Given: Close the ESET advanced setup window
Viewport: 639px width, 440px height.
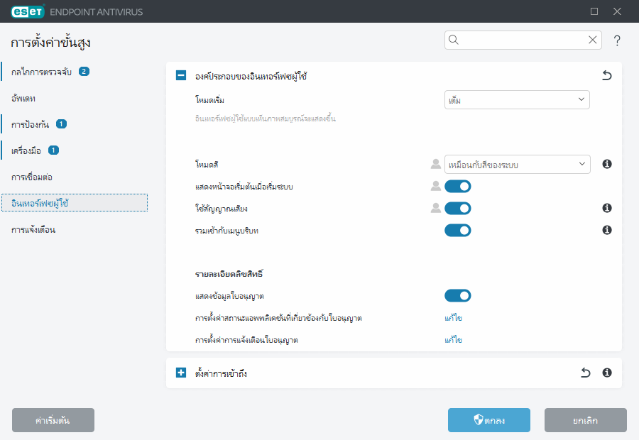Looking at the screenshot, I should (x=617, y=11).
